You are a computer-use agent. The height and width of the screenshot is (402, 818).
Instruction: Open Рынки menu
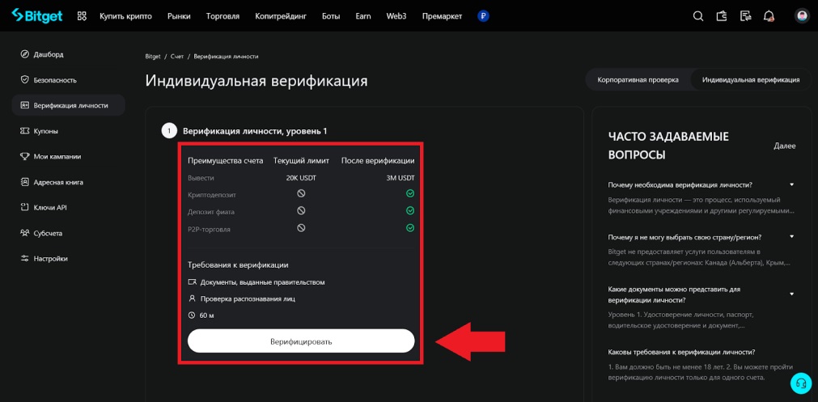[179, 16]
